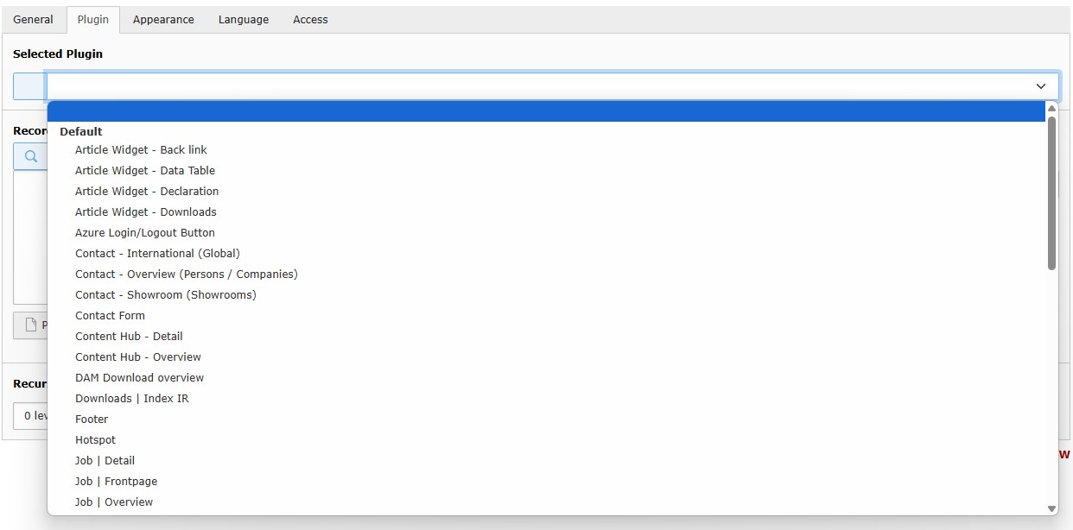Switch to the General tab
Viewport: 1073px width, 530px height.
tap(33, 19)
